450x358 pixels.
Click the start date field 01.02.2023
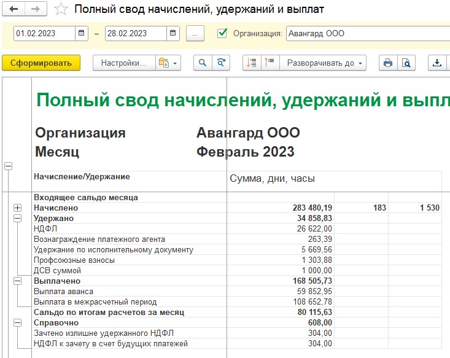tap(44, 33)
